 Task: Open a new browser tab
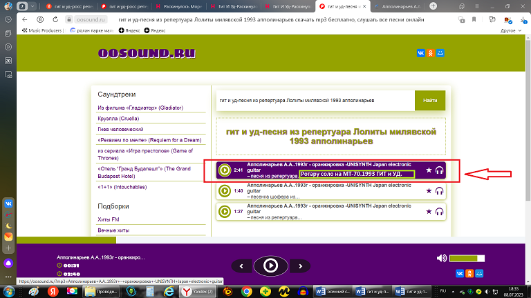click(433, 6)
